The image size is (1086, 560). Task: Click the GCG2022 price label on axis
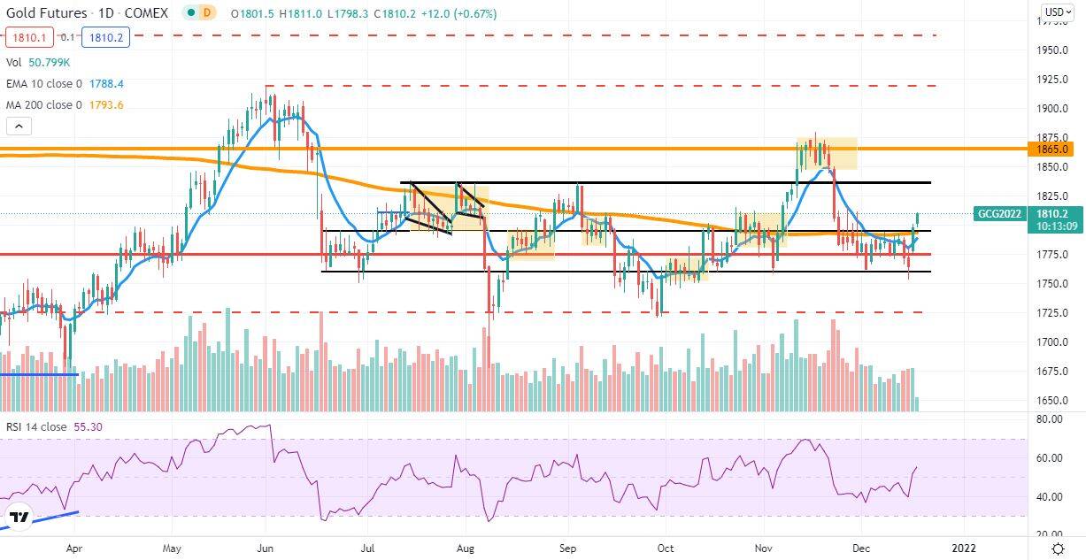(1000, 214)
